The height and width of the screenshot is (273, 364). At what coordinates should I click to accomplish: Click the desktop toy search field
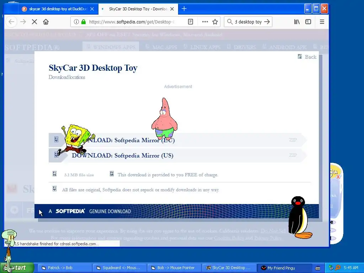tap(248, 22)
